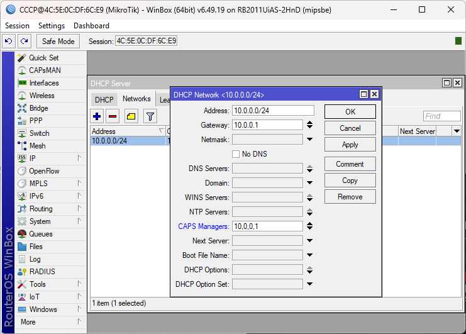Screen dimensions: 466x334
Task: Click the redo arrow icon
Action: click(x=25, y=41)
